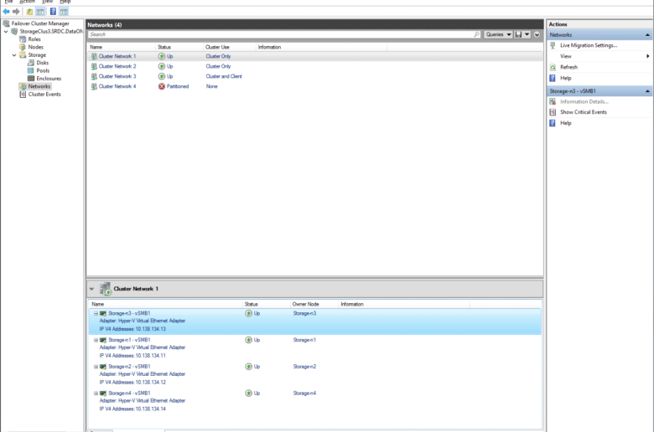Click the Storage-n4 - vSMB1 adapter icon
The width and height of the screenshot is (654, 432).
point(103,393)
